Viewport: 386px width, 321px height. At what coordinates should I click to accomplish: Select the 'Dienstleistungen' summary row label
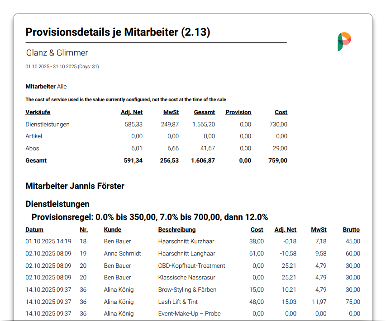pyautogui.click(x=48, y=125)
